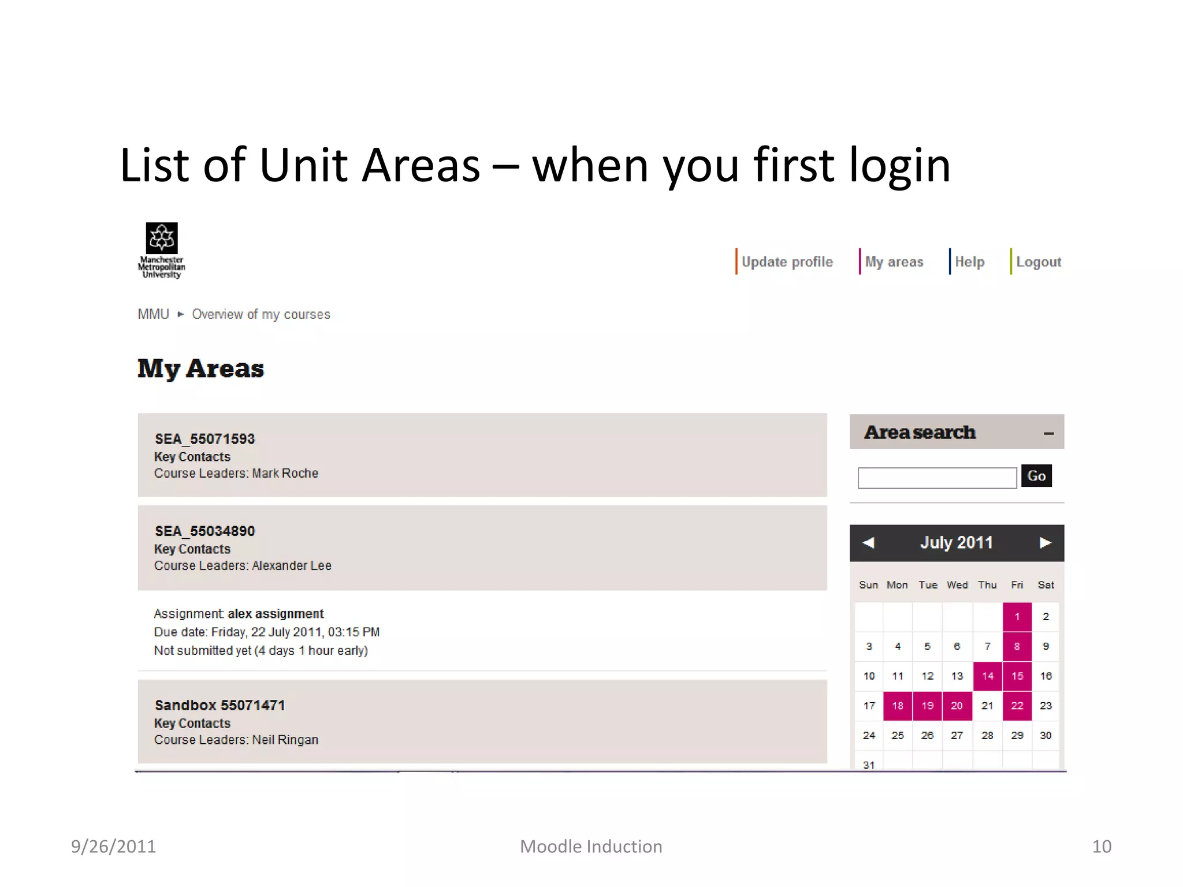Click the July 2011 calendar title

[x=957, y=543]
